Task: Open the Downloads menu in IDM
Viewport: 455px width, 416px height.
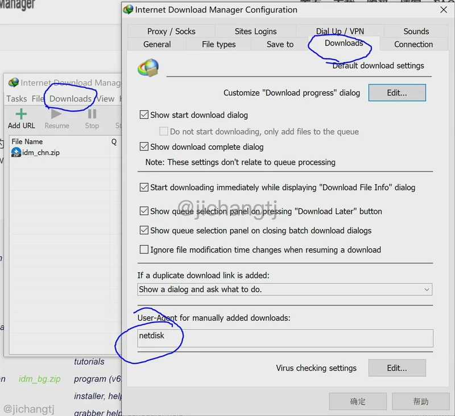Action: (x=70, y=99)
